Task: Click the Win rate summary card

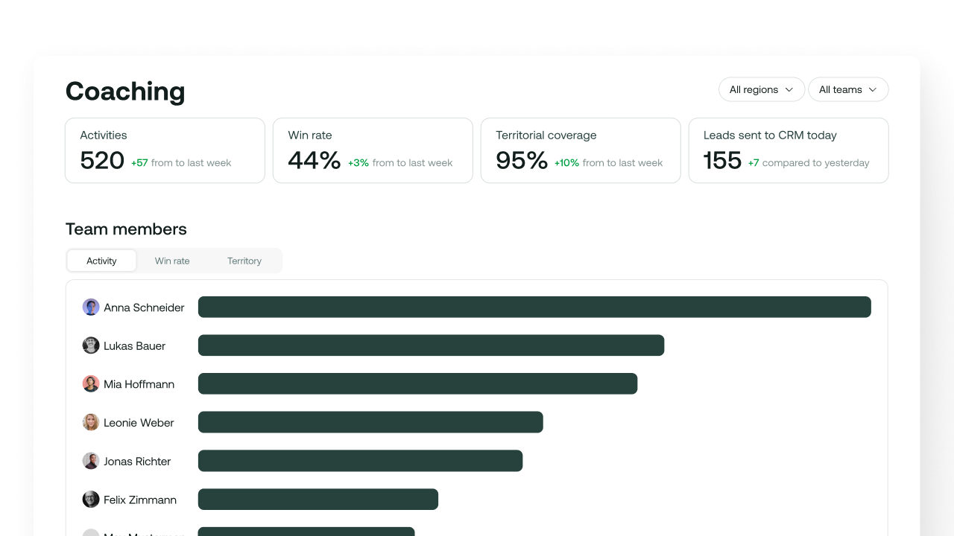Action: click(x=373, y=150)
